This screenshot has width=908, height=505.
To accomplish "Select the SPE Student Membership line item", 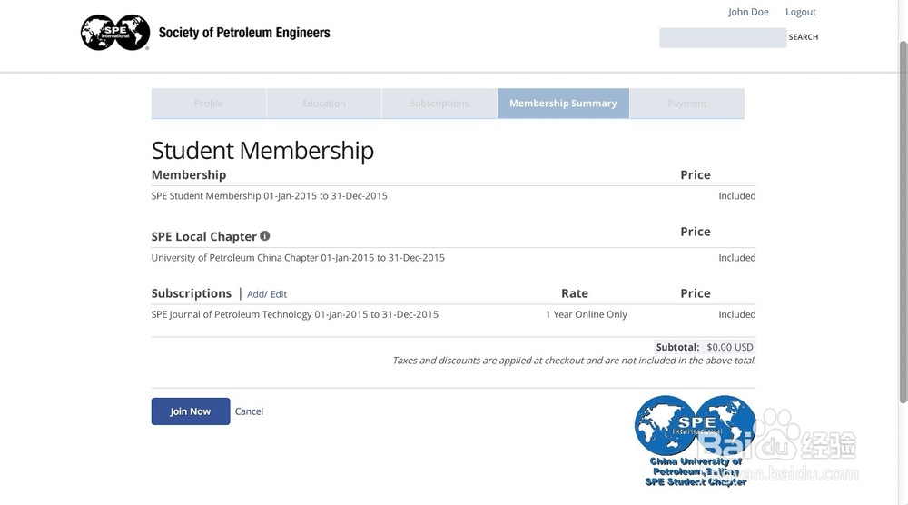I will point(269,196).
